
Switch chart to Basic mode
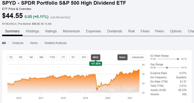tap(122, 57)
